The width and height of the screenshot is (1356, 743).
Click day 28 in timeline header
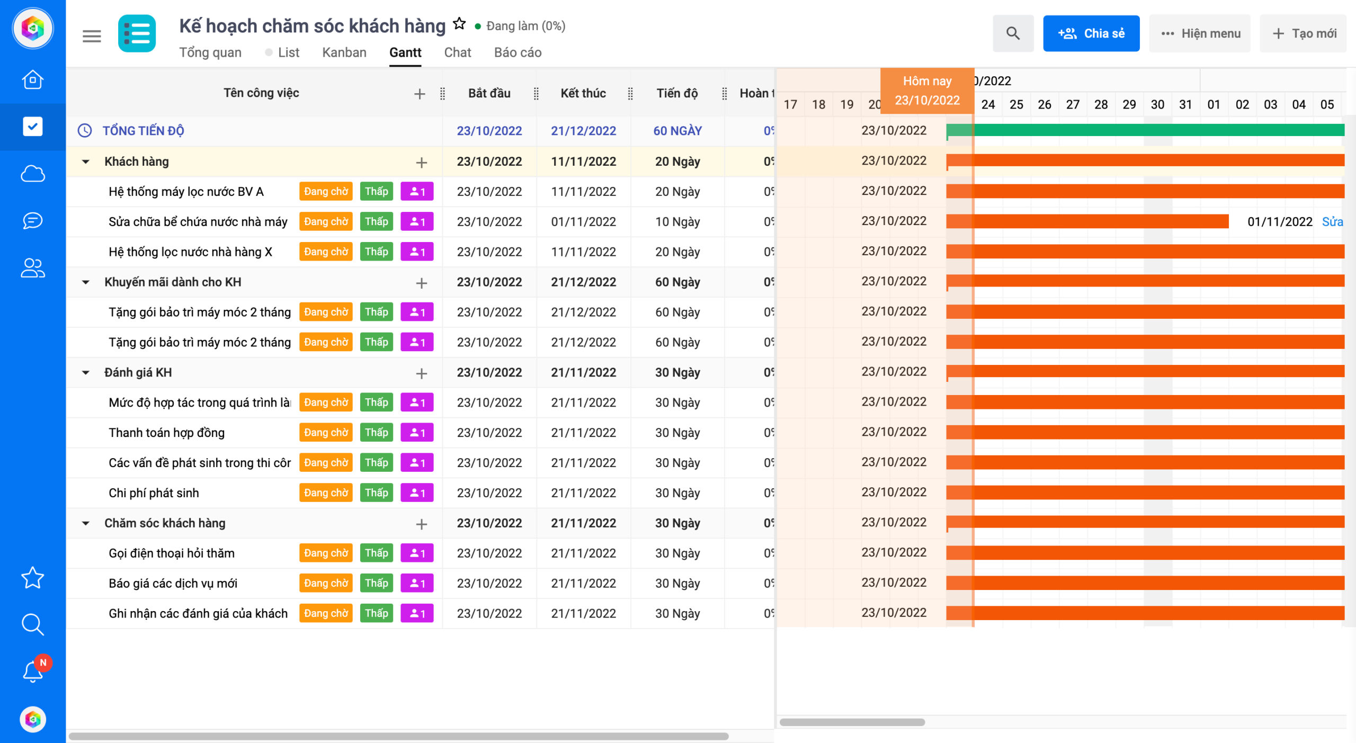(x=1101, y=104)
